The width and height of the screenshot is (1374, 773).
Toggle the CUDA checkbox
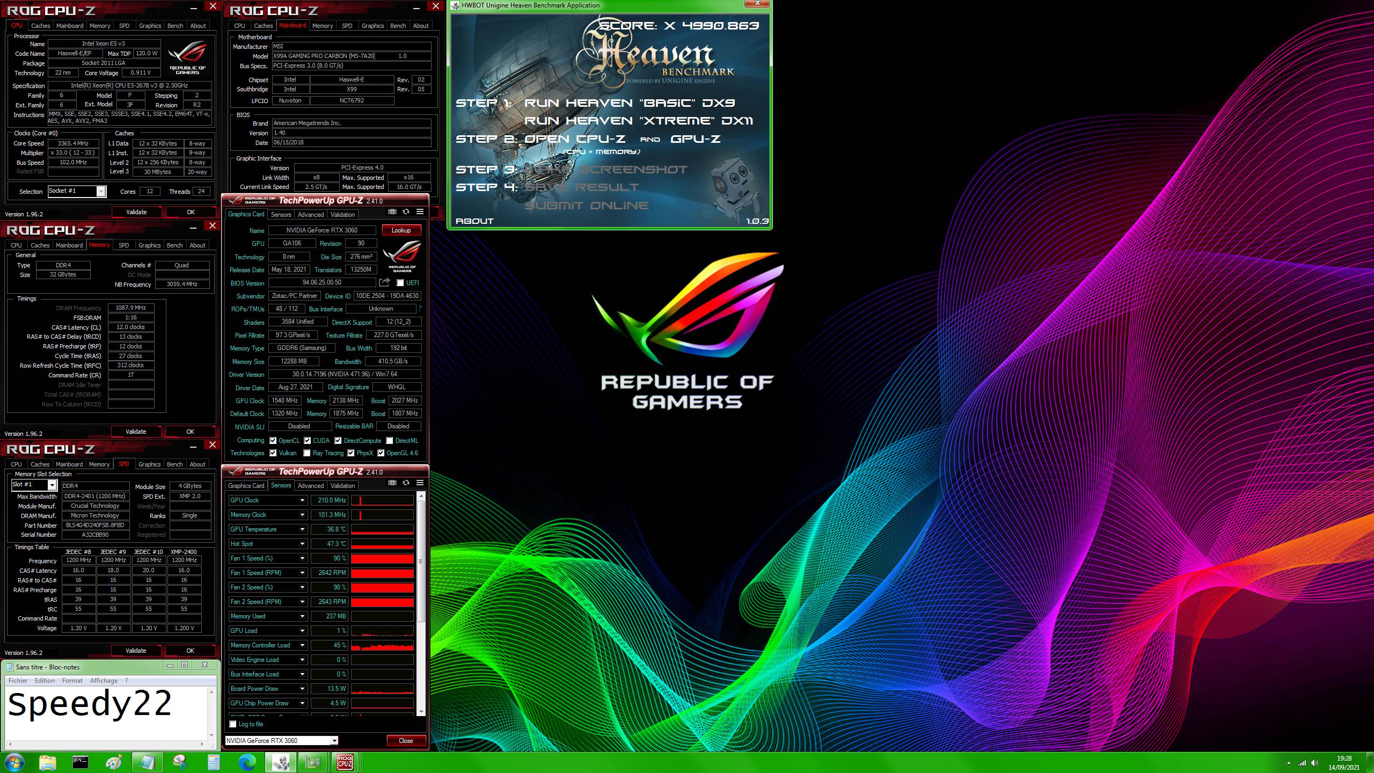click(308, 441)
